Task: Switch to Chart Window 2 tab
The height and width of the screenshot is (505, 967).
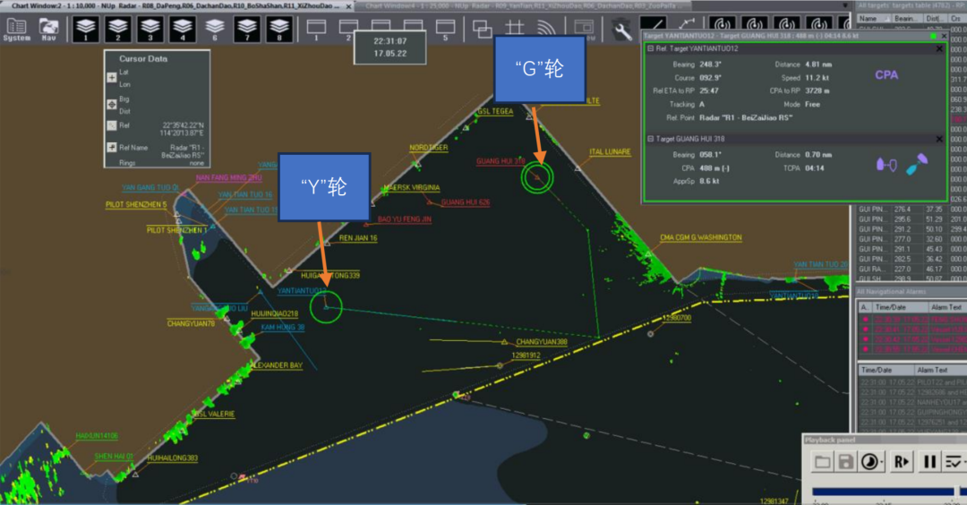Action: 175,5
